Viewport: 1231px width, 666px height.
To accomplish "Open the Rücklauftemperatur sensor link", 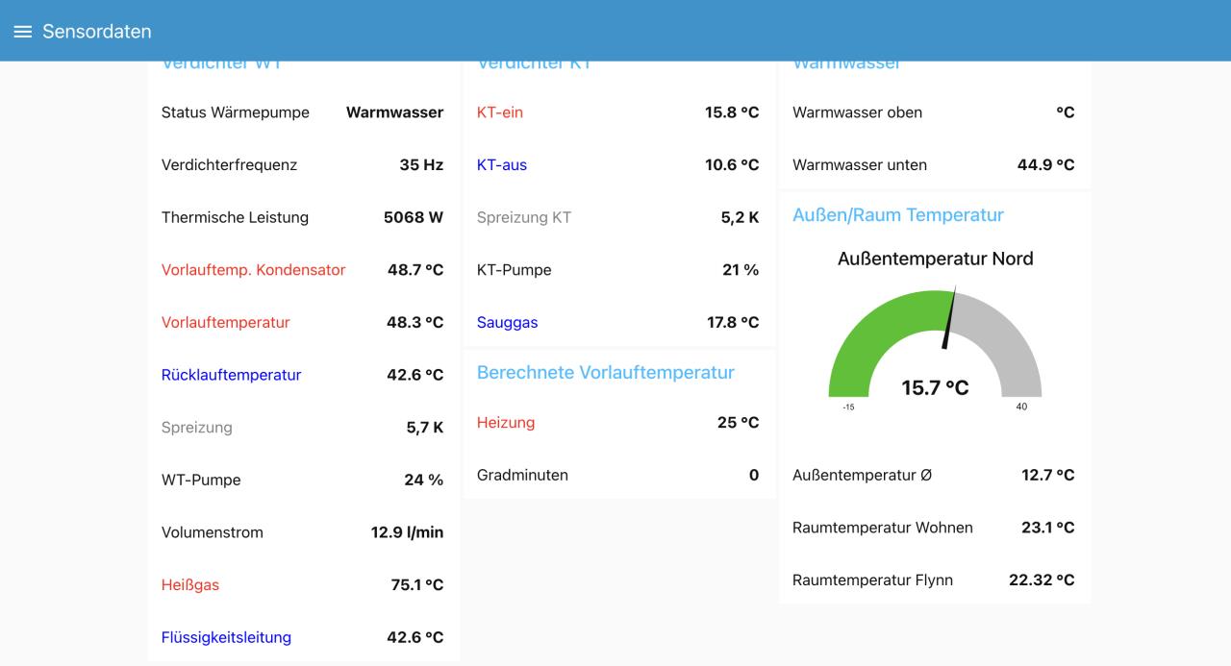I will pos(231,375).
